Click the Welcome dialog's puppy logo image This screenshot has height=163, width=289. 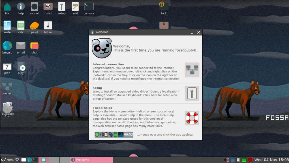102,48
